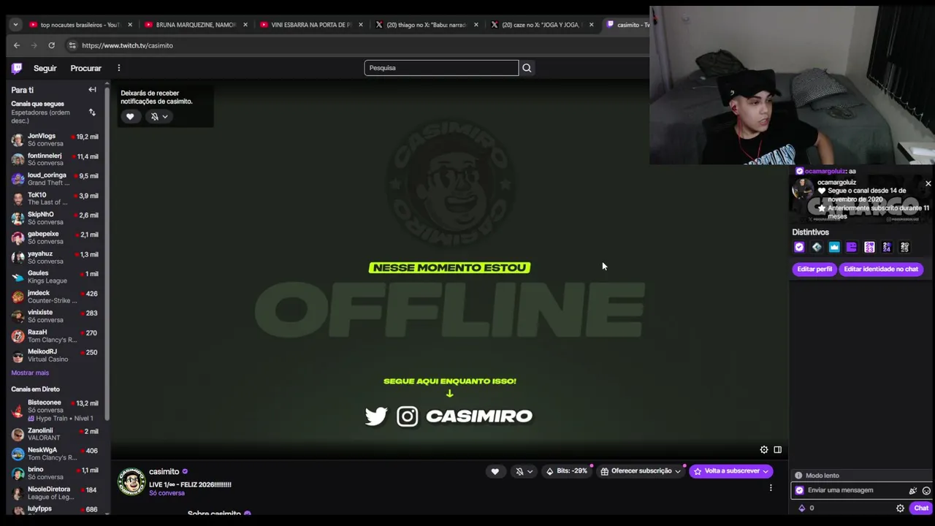Click casimito channel avatar
Image resolution: width=935 pixels, height=526 pixels.
131,482
